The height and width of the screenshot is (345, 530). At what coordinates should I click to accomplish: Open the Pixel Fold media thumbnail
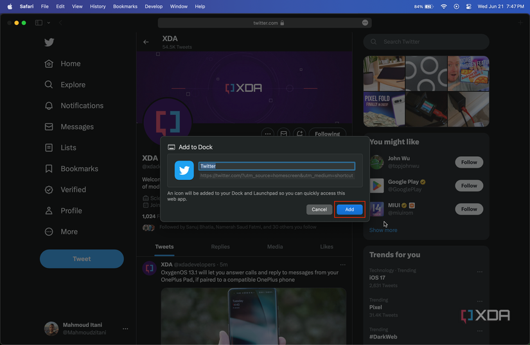[384, 109]
